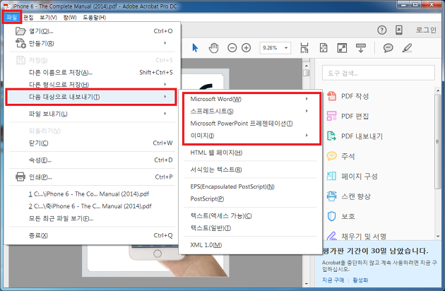Choose 열기(O) from the file menu
The height and width of the screenshot is (291, 445).
tap(93, 31)
